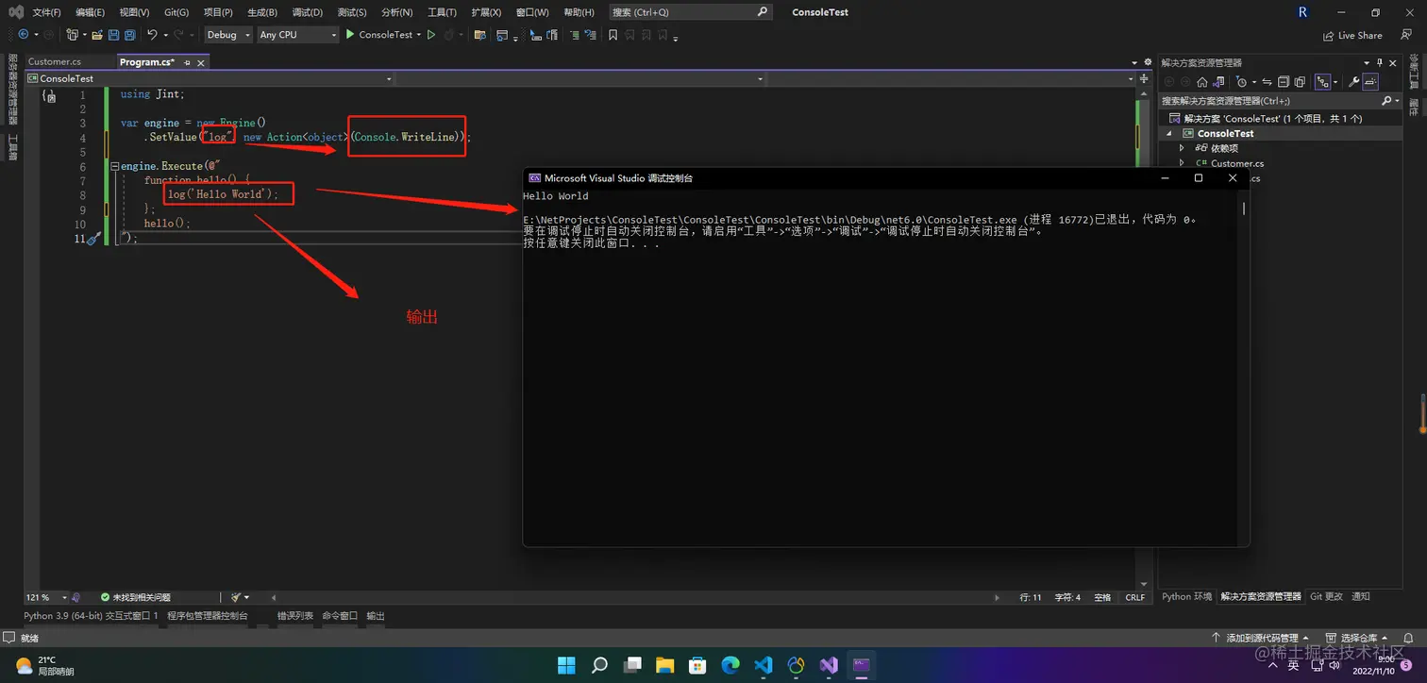This screenshot has height=683, width=1427.
Task: Pin the Program.cs editor tab
Action: 187,61
